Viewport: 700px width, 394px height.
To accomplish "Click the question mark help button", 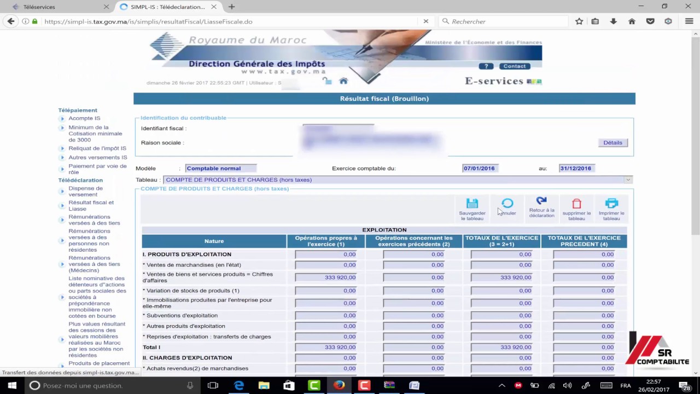I will click(486, 66).
